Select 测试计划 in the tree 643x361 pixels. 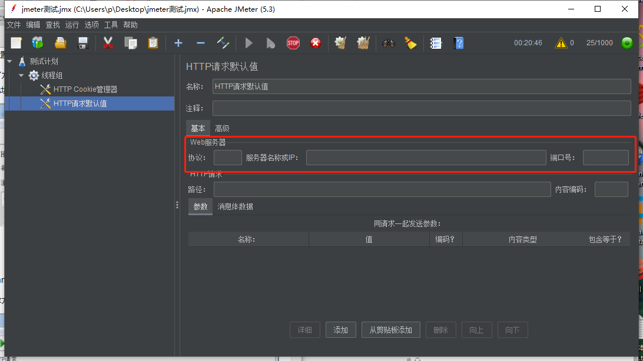click(44, 61)
